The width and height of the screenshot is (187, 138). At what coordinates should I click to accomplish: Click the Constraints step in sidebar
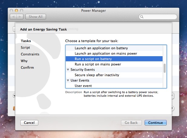(30, 54)
